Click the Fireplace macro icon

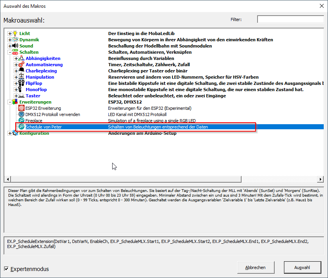21,121
